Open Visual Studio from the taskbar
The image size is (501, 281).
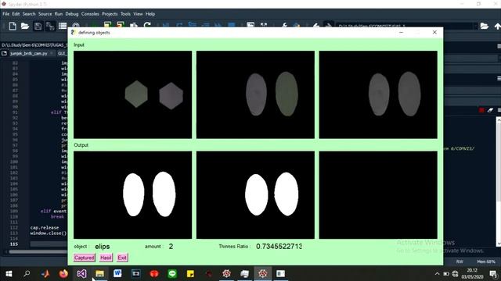[x=81, y=274]
